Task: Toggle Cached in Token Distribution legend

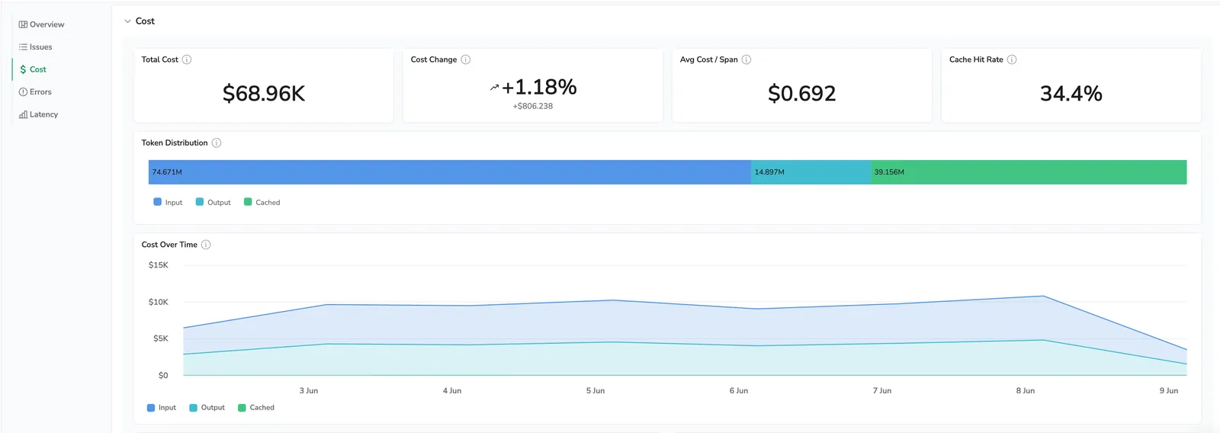Action: 262,203
